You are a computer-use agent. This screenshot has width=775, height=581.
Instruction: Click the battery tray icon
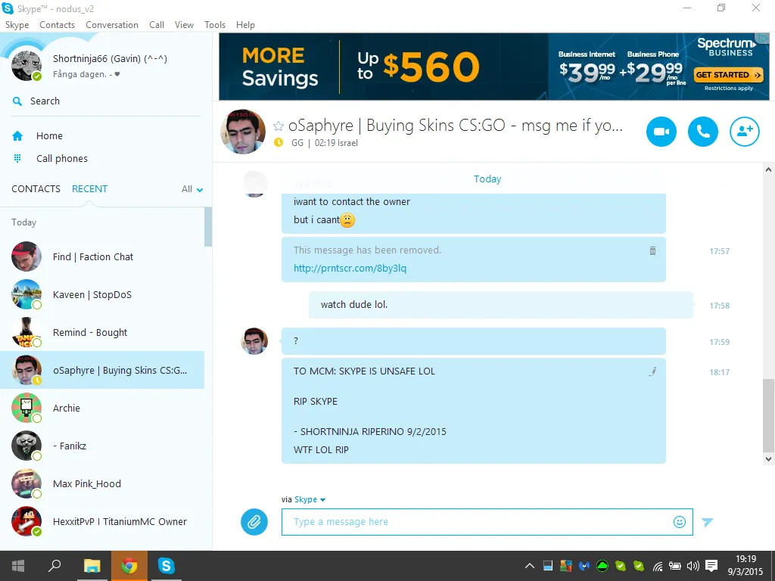point(674,566)
